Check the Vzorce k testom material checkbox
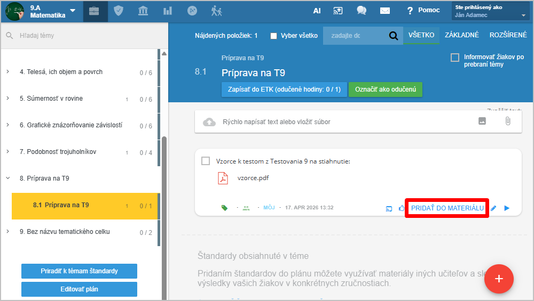 (x=206, y=161)
